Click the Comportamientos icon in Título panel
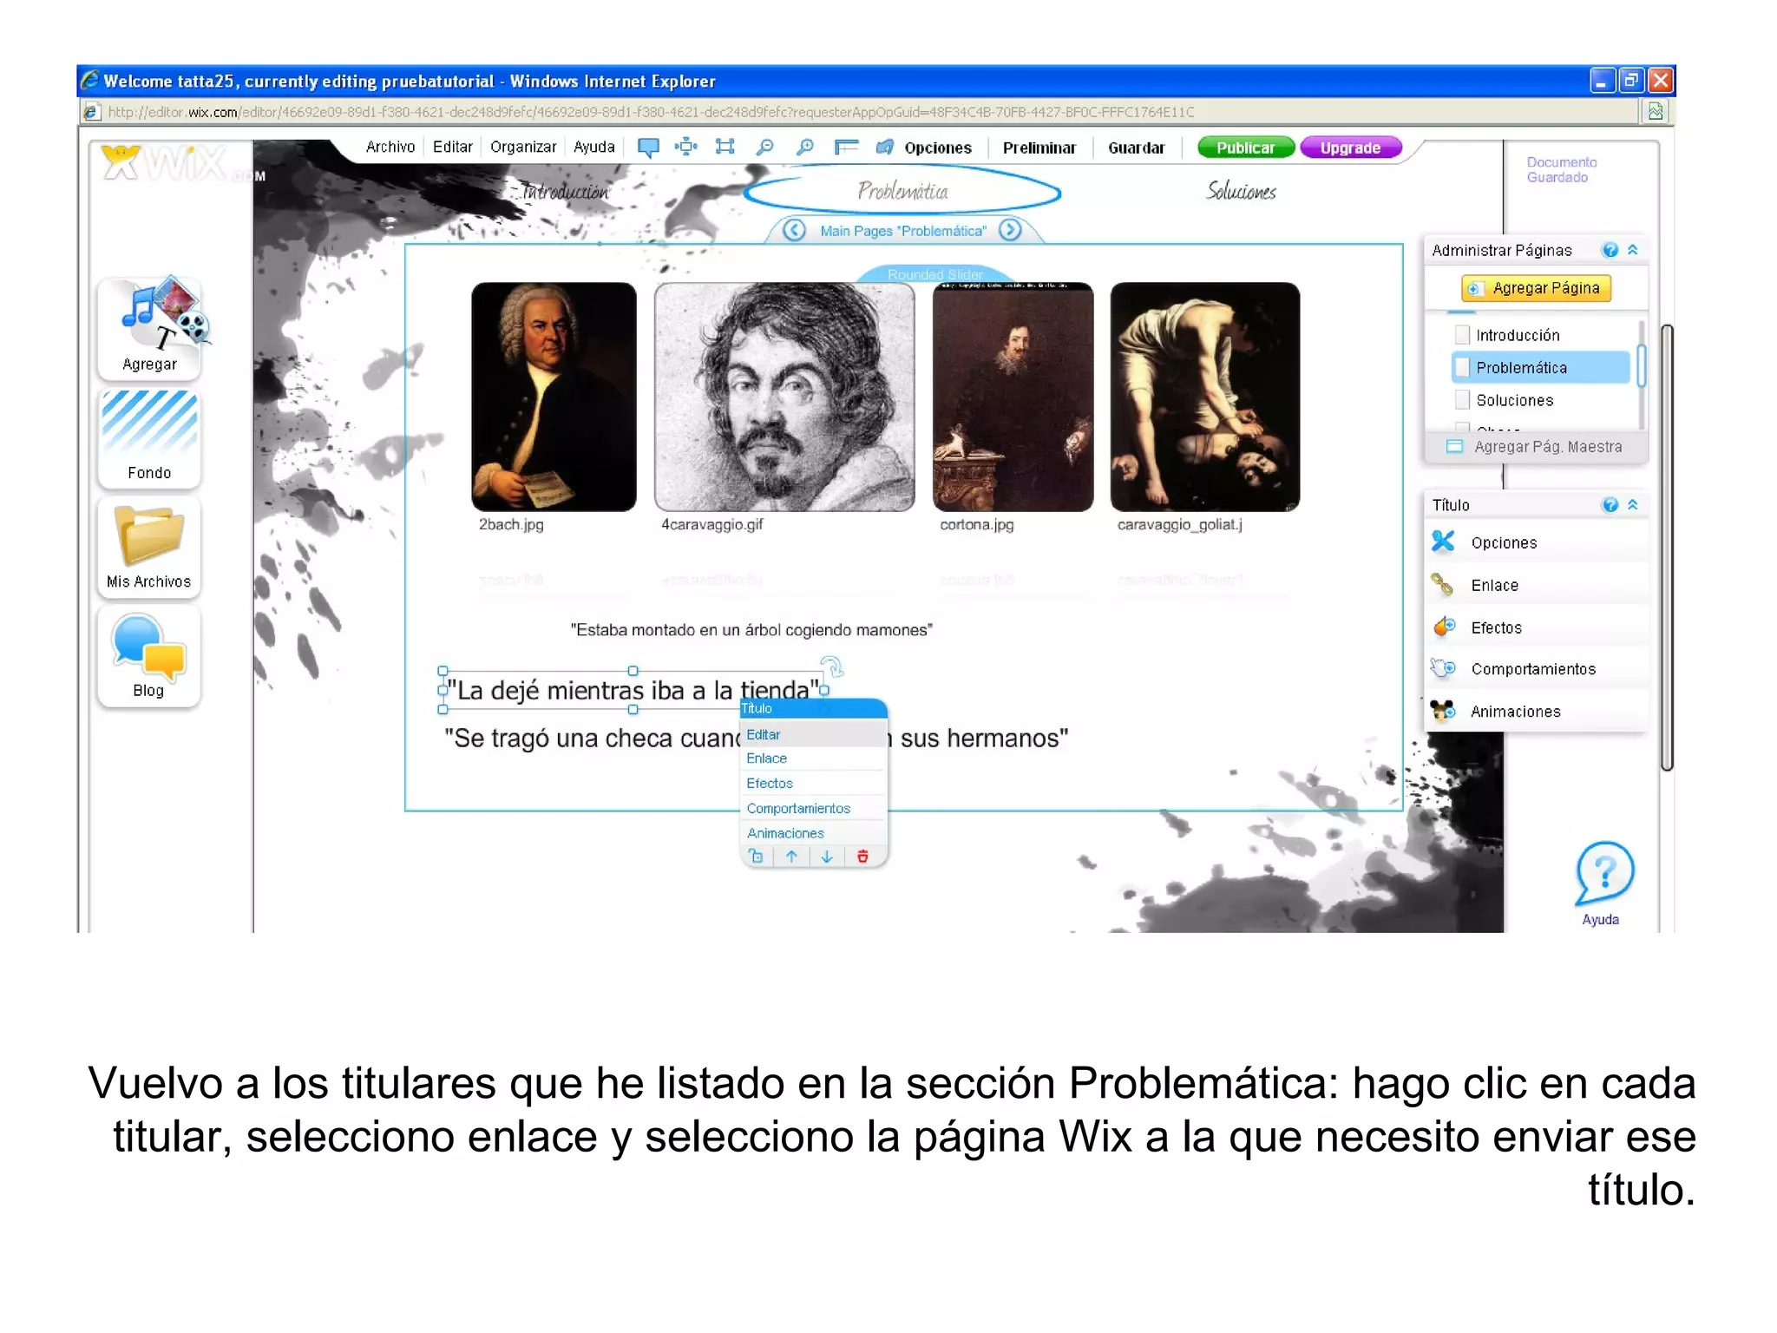 tap(1443, 668)
